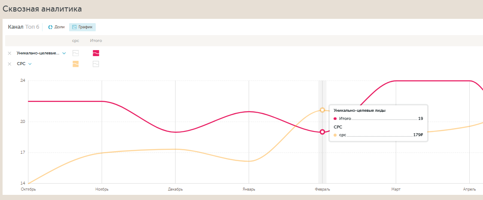Switch to the График view
The height and width of the screenshot is (200, 483).
tap(82, 27)
